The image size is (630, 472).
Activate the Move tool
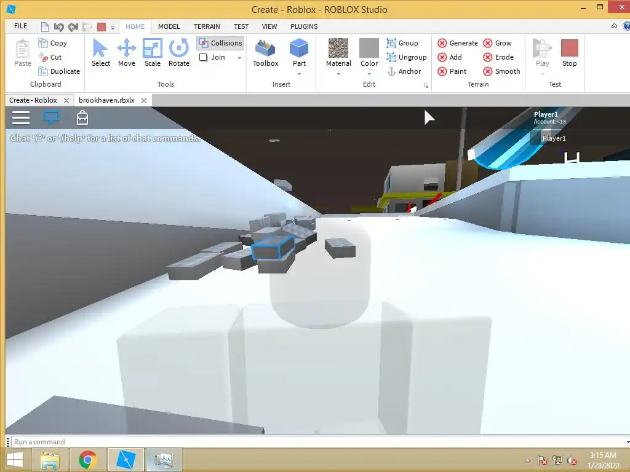(127, 53)
